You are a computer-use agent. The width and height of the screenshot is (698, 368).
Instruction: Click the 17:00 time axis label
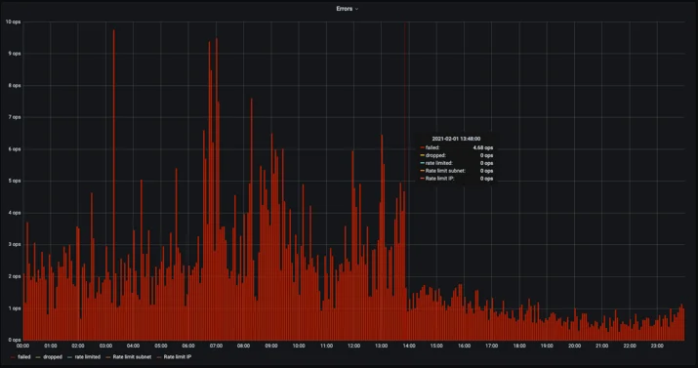click(492, 346)
